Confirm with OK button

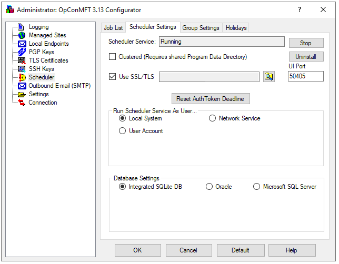(x=138, y=250)
